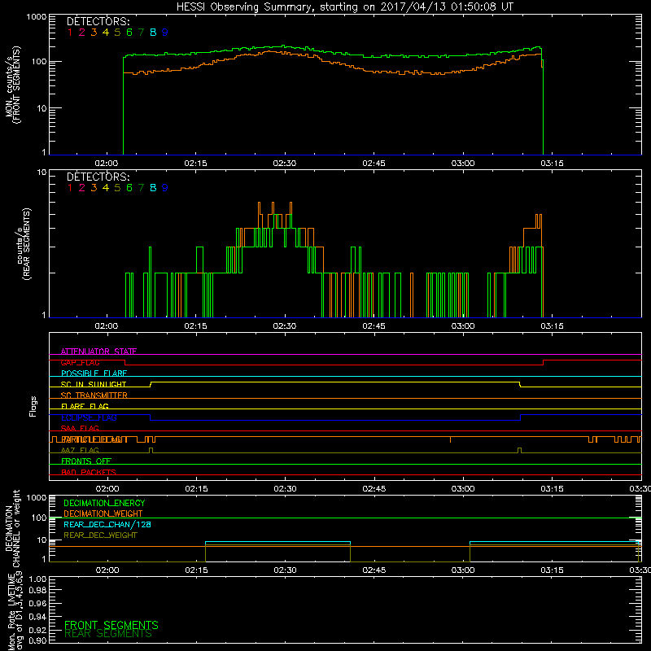This screenshot has height=651, width=651.
Task: Click the Flags vertical axis title
Action: [x=33, y=406]
